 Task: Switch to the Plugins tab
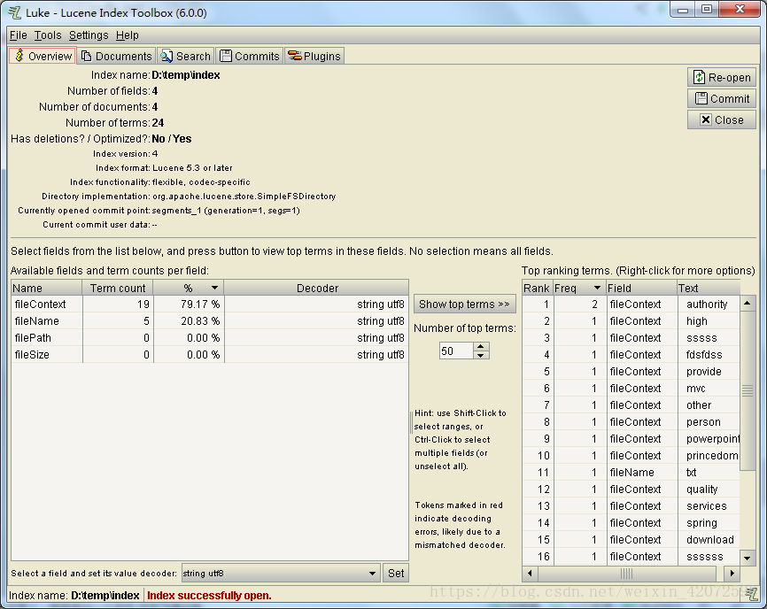(314, 56)
